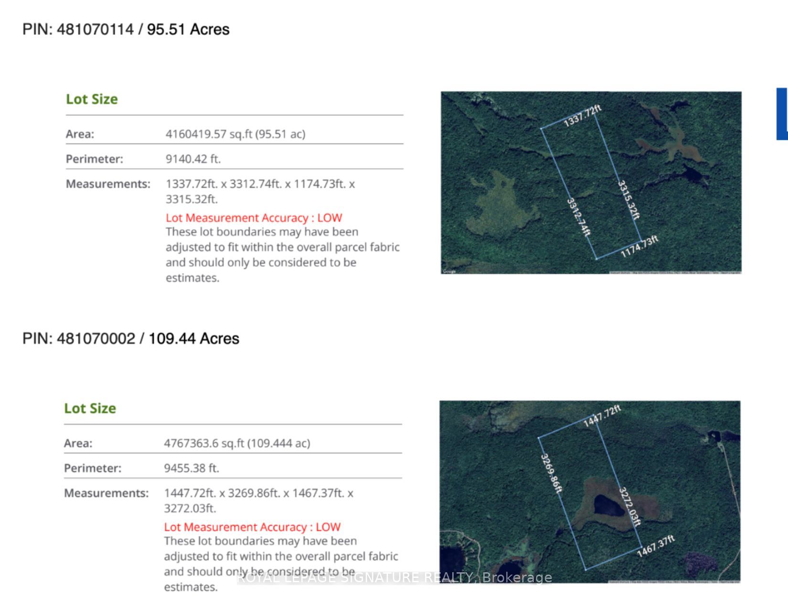Viewport: 788px width, 609px height.
Task: Click the Google logo on the upper map
Action: (x=449, y=271)
